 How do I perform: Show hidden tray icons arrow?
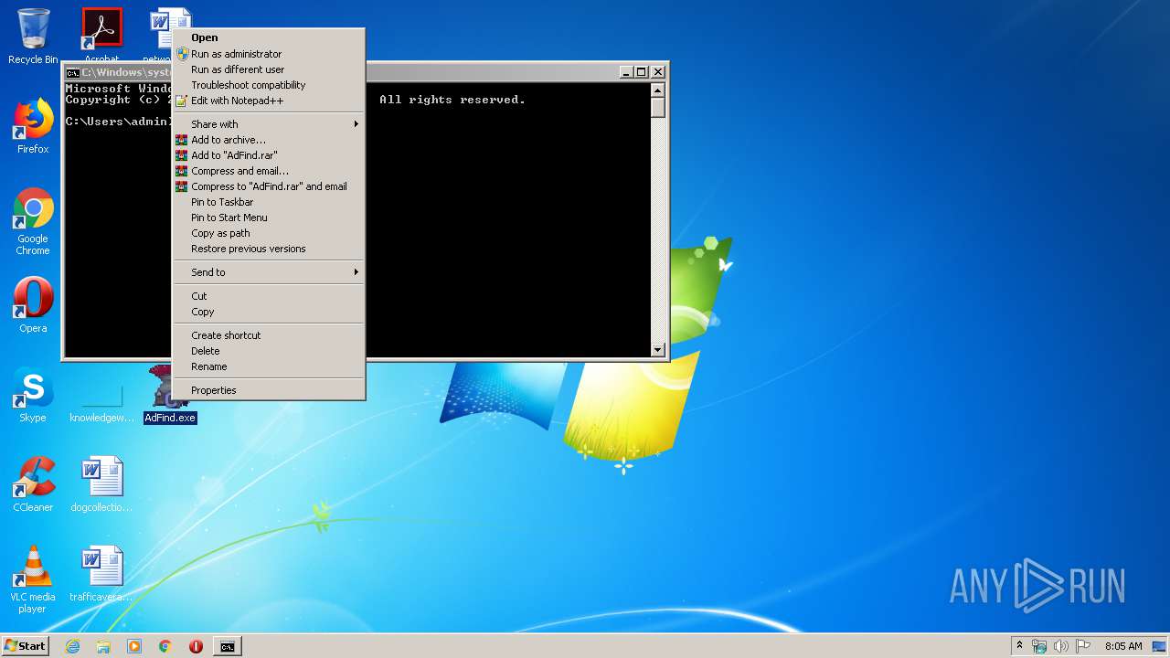(x=1019, y=646)
